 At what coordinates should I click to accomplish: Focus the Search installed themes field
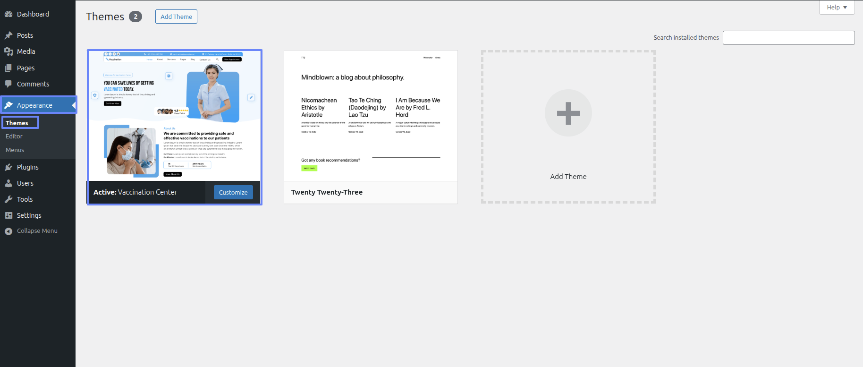click(788, 38)
